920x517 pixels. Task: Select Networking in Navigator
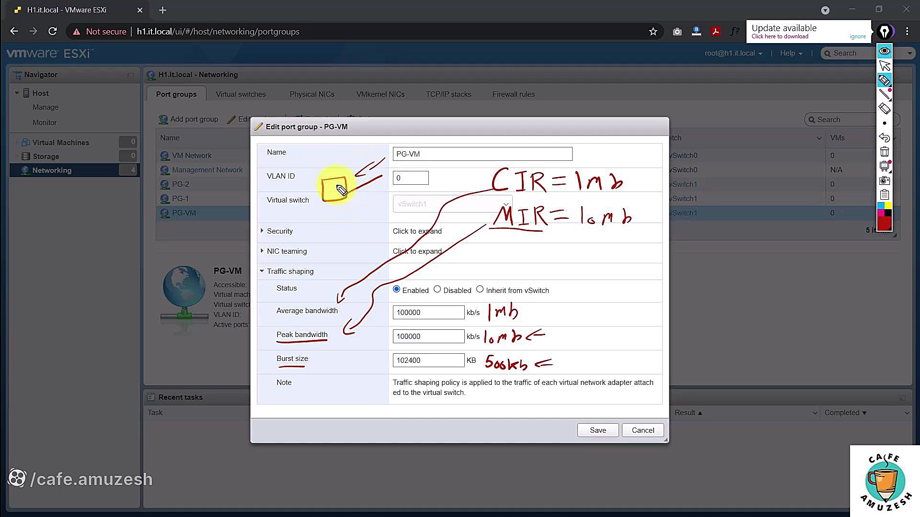tap(52, 170)
